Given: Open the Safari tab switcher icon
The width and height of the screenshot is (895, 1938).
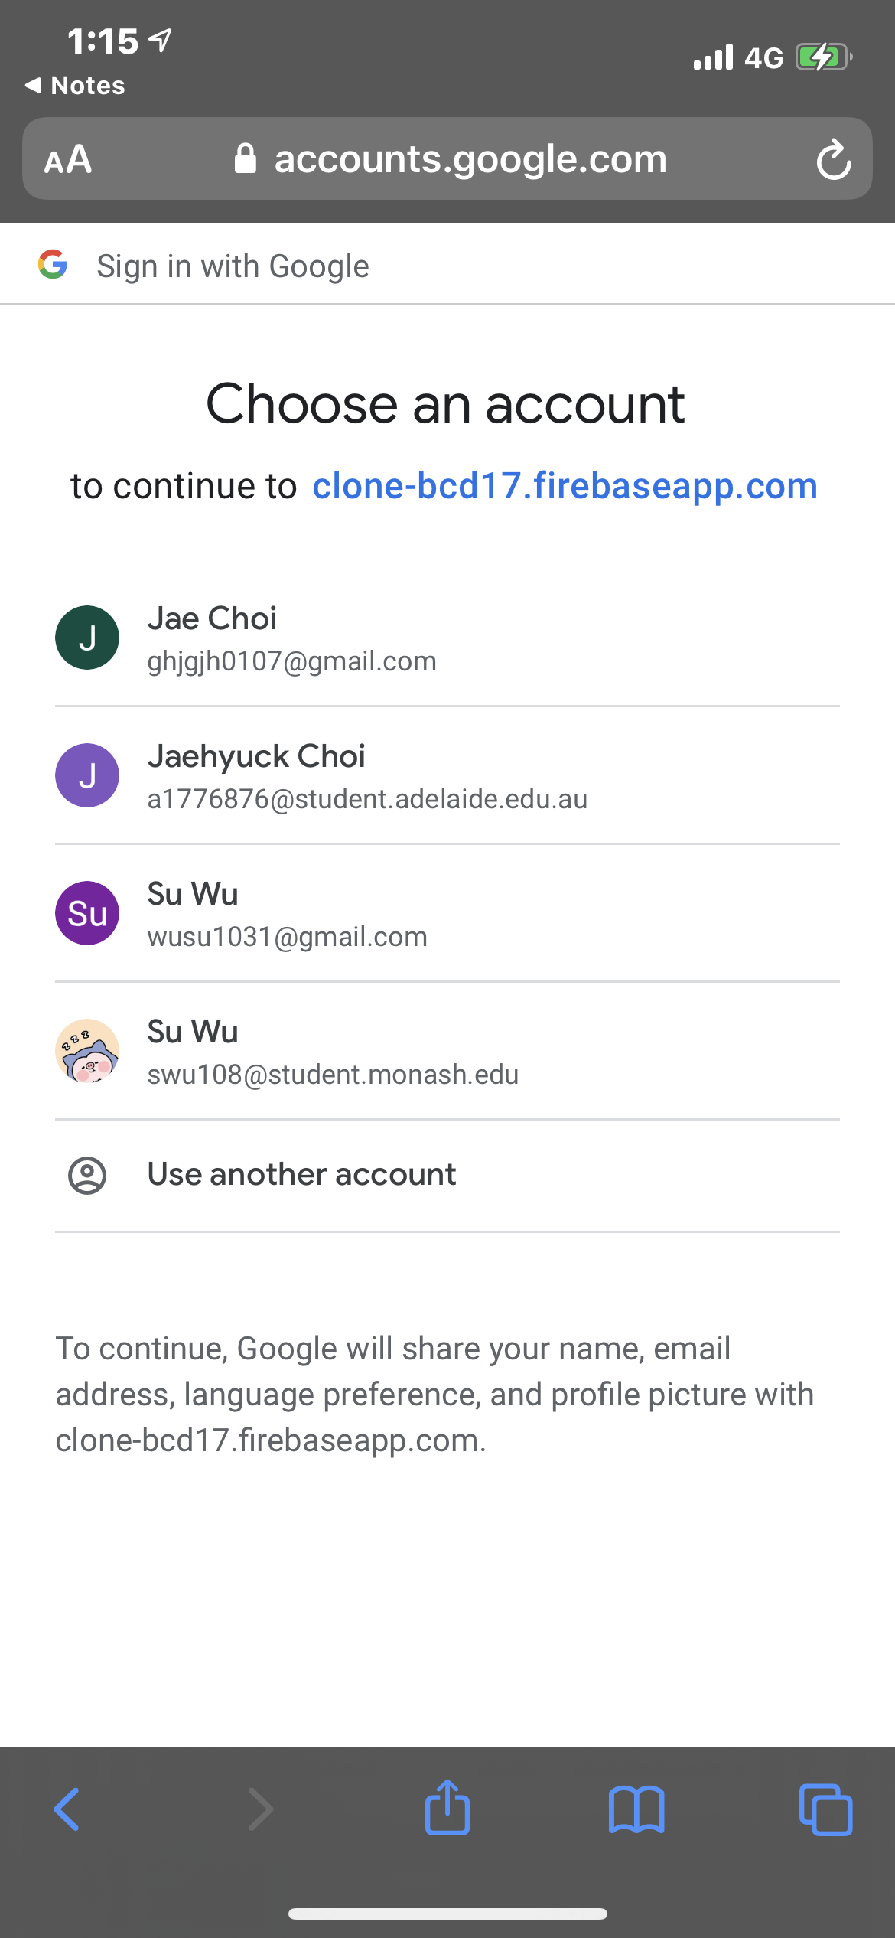Looking at the screenshot, I should click(x=825, y=1810).
